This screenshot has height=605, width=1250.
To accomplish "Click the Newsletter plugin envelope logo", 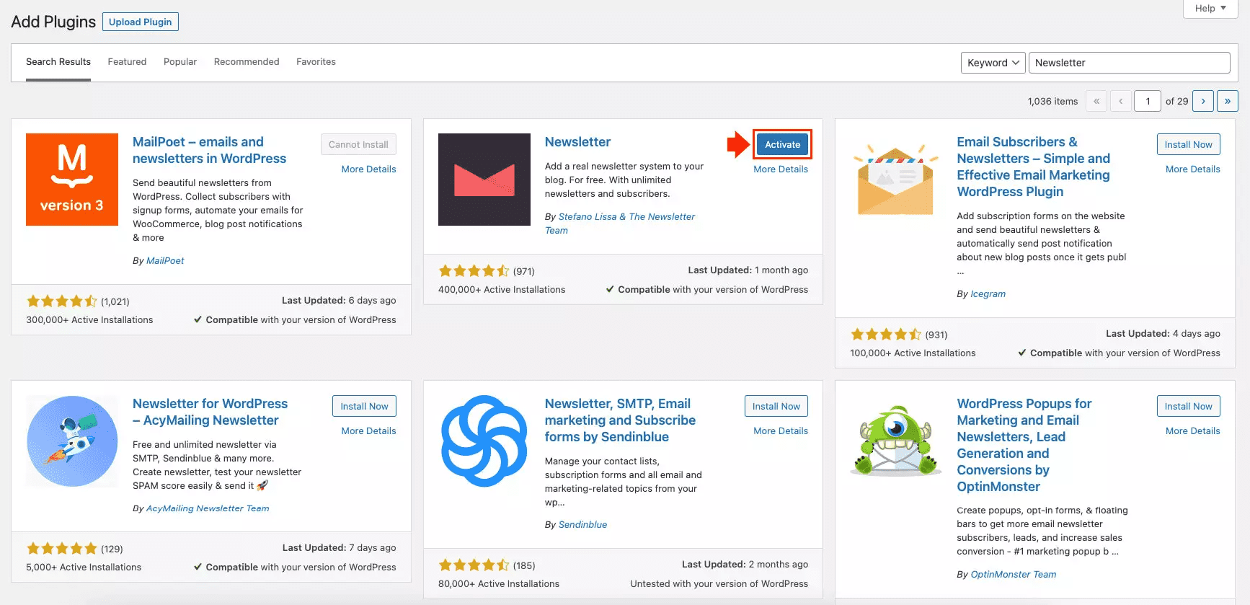I will (x=484, y=180).
